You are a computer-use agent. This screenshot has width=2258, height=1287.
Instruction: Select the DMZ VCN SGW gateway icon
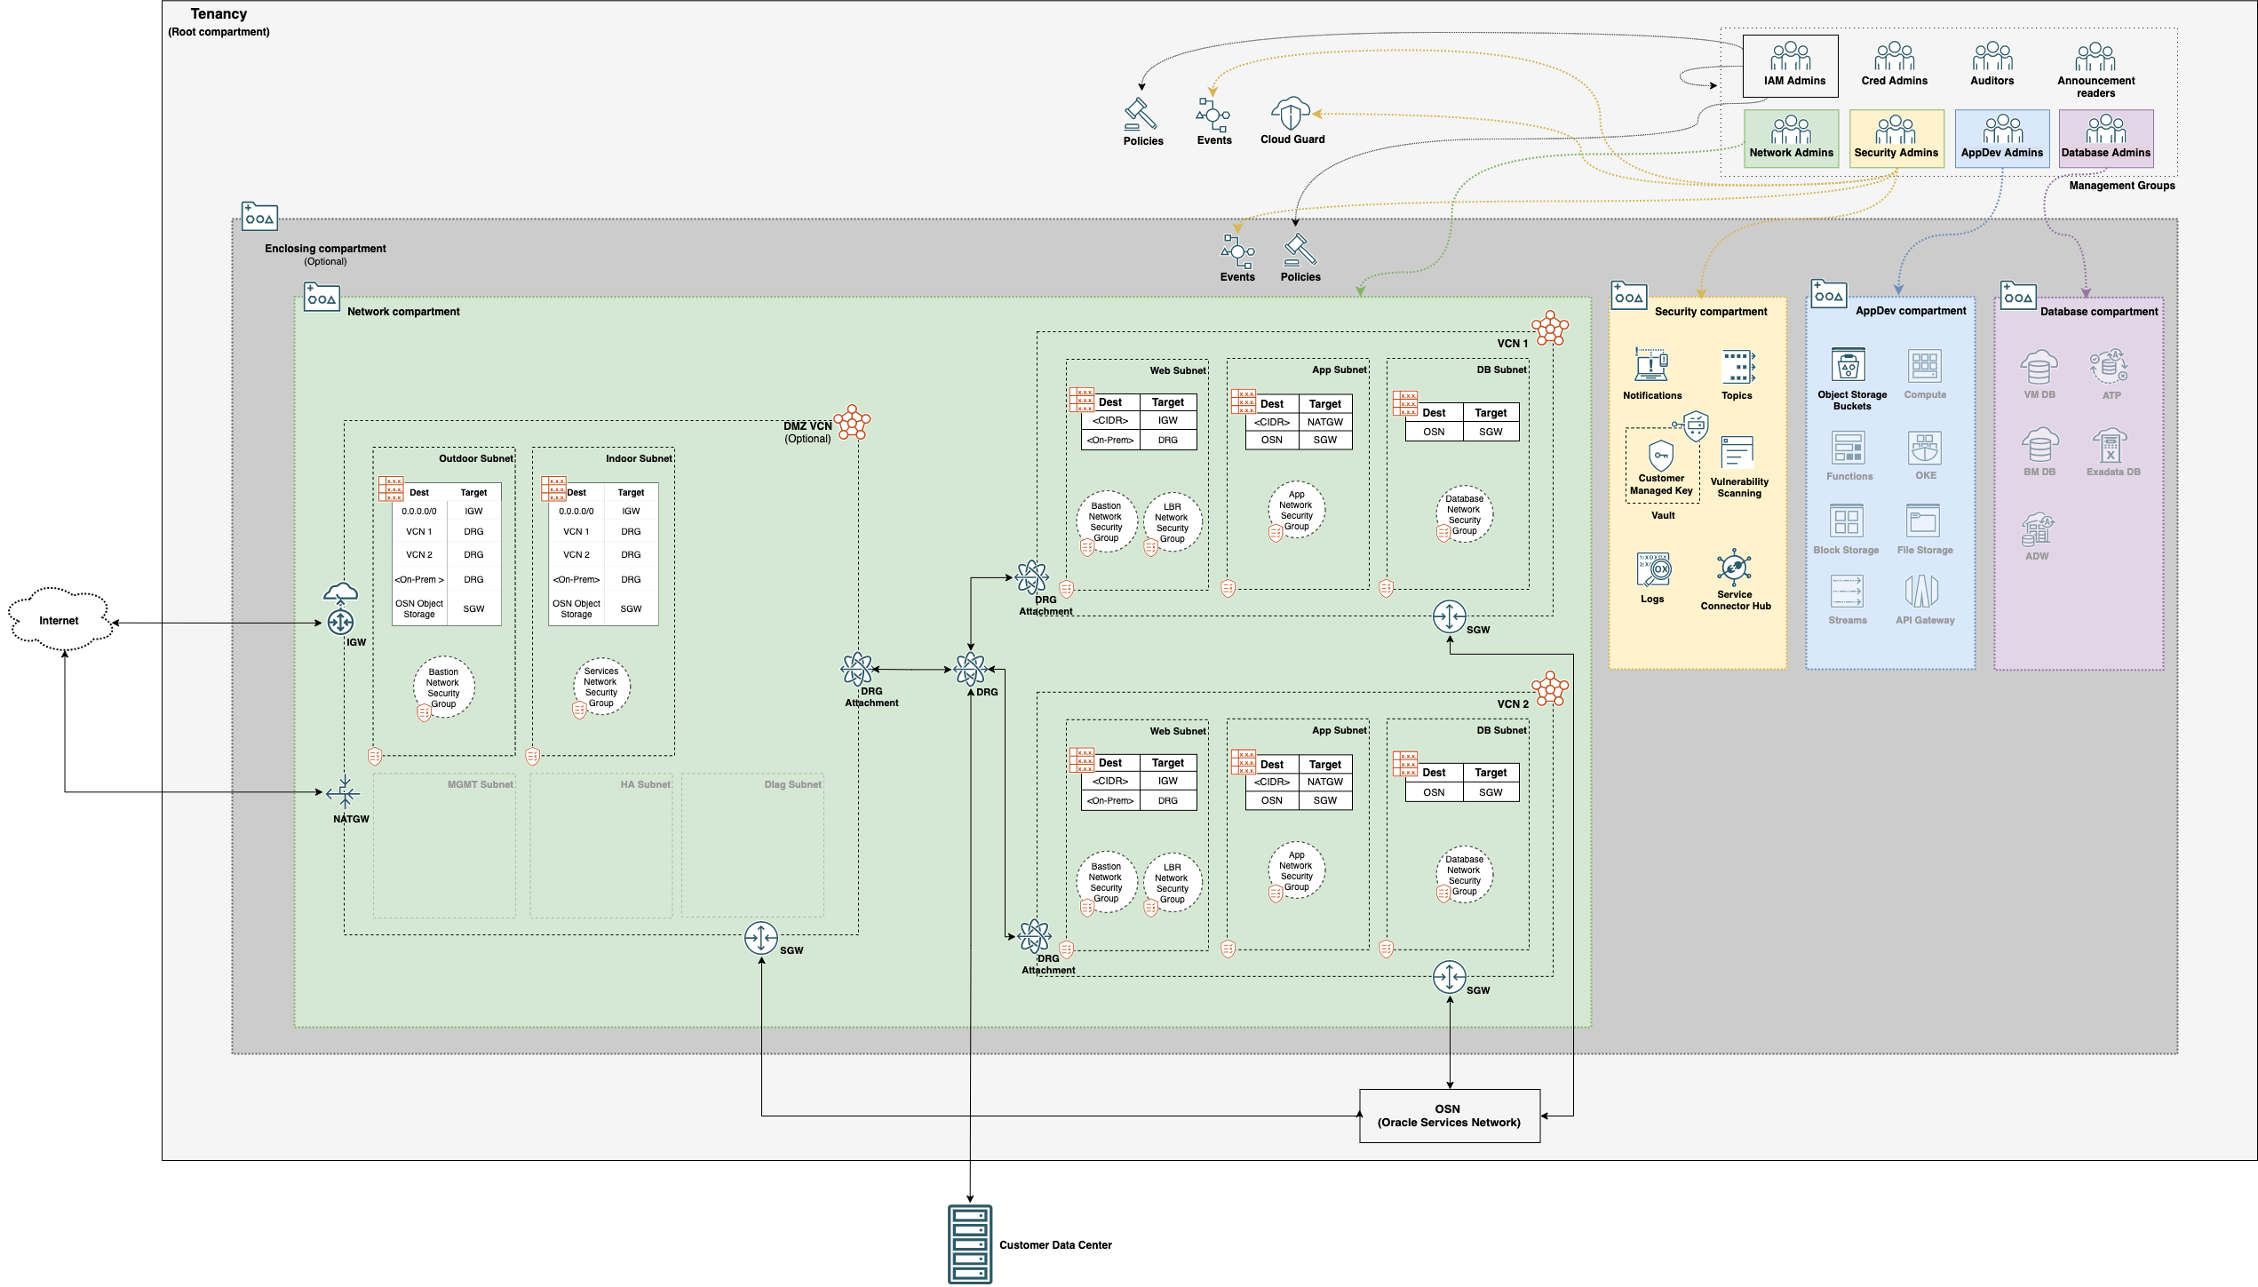click(761, 938)
